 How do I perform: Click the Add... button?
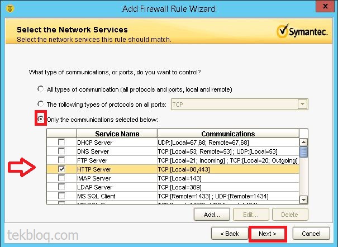212,215
